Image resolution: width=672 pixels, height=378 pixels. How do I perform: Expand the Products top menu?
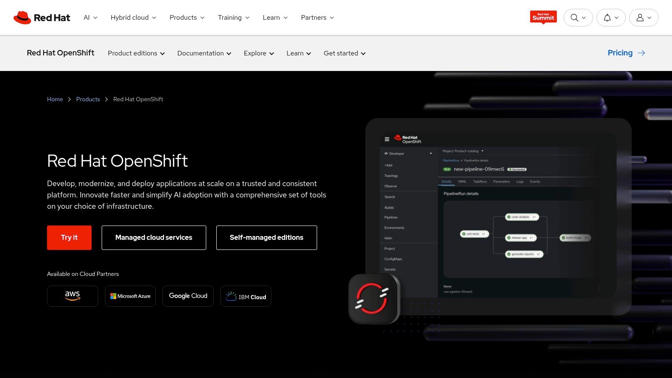pyautogui.click(x=187, y=18)
